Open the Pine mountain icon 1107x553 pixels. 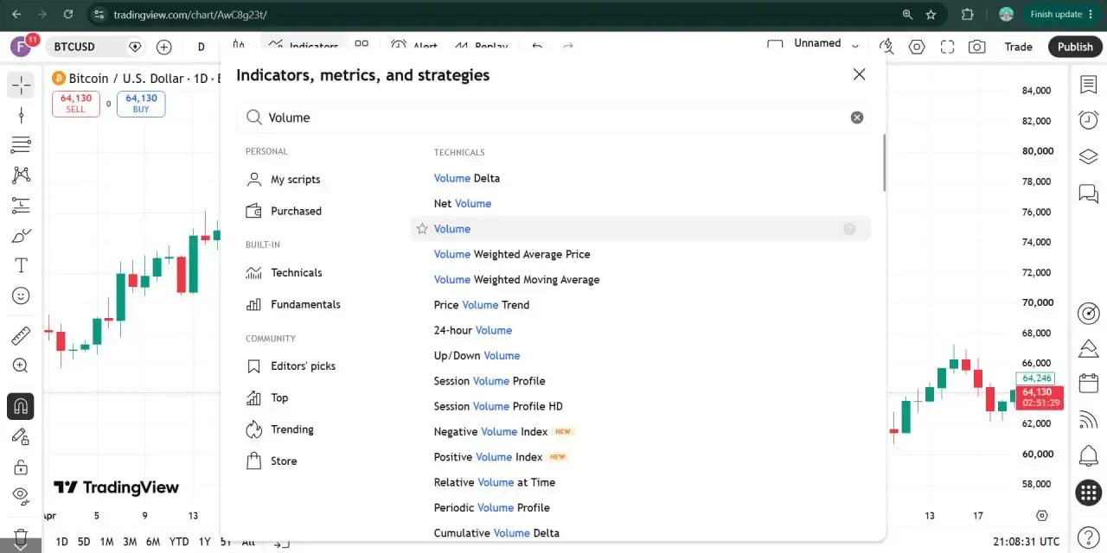(1088, 348)
